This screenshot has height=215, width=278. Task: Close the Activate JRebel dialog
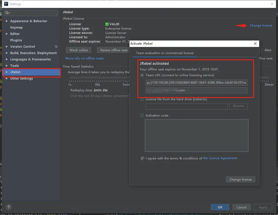tap(255, 44)
